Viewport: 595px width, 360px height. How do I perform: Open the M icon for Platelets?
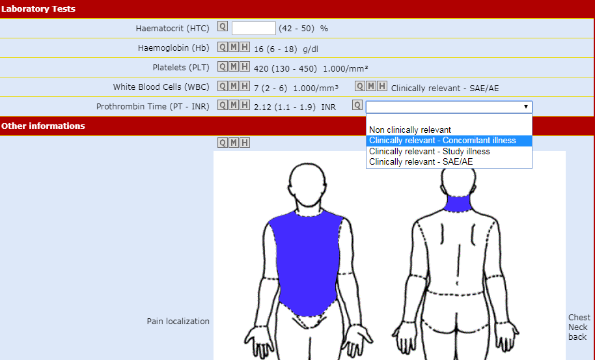pos(233,67)
